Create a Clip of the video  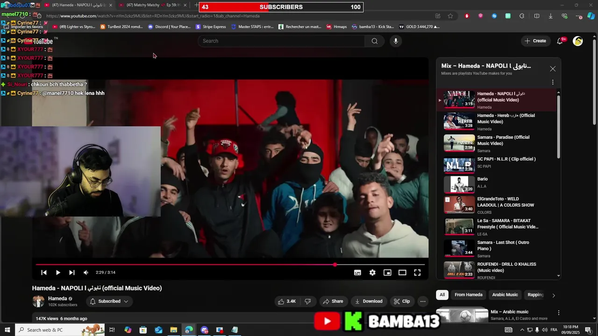pos(401,301)
